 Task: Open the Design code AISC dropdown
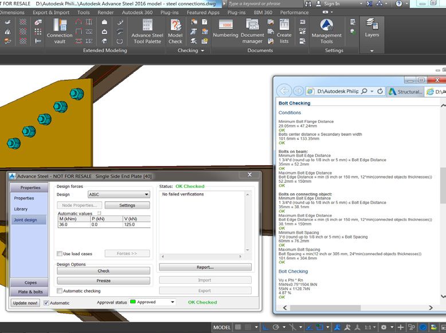[119, 194]
